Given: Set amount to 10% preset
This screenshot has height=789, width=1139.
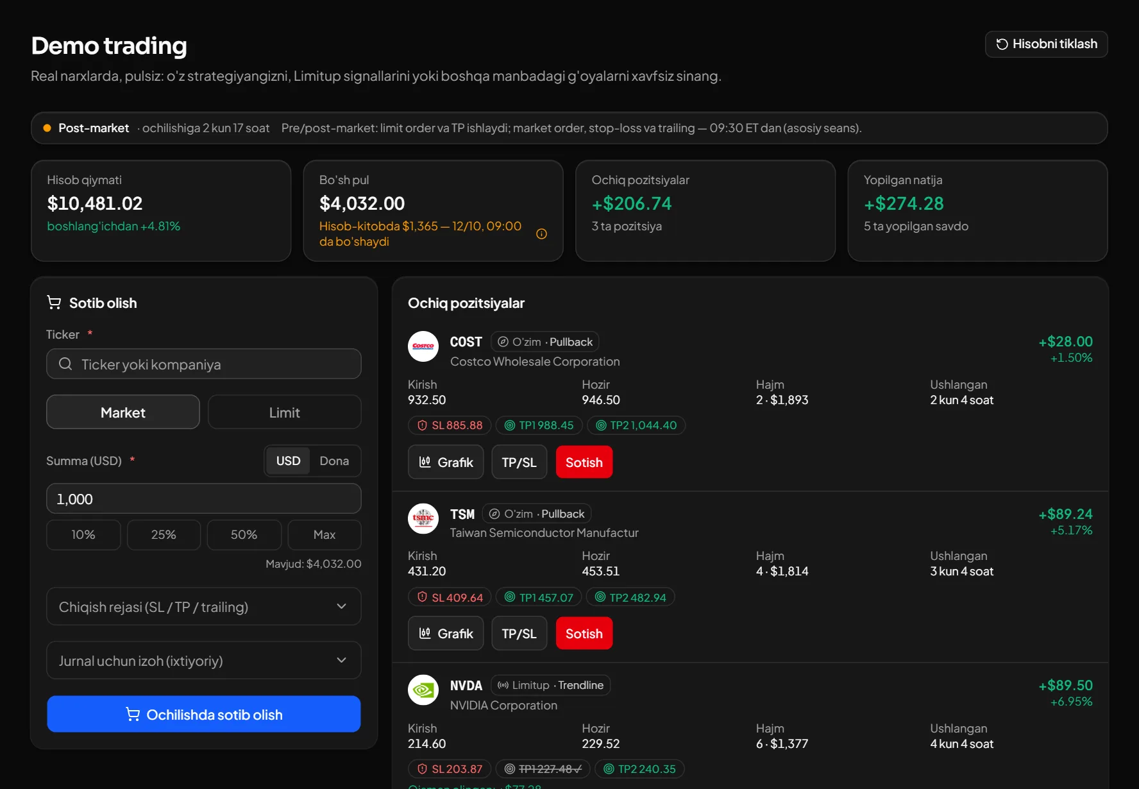Looking at the screenshot, I should (x=83, y=534).
